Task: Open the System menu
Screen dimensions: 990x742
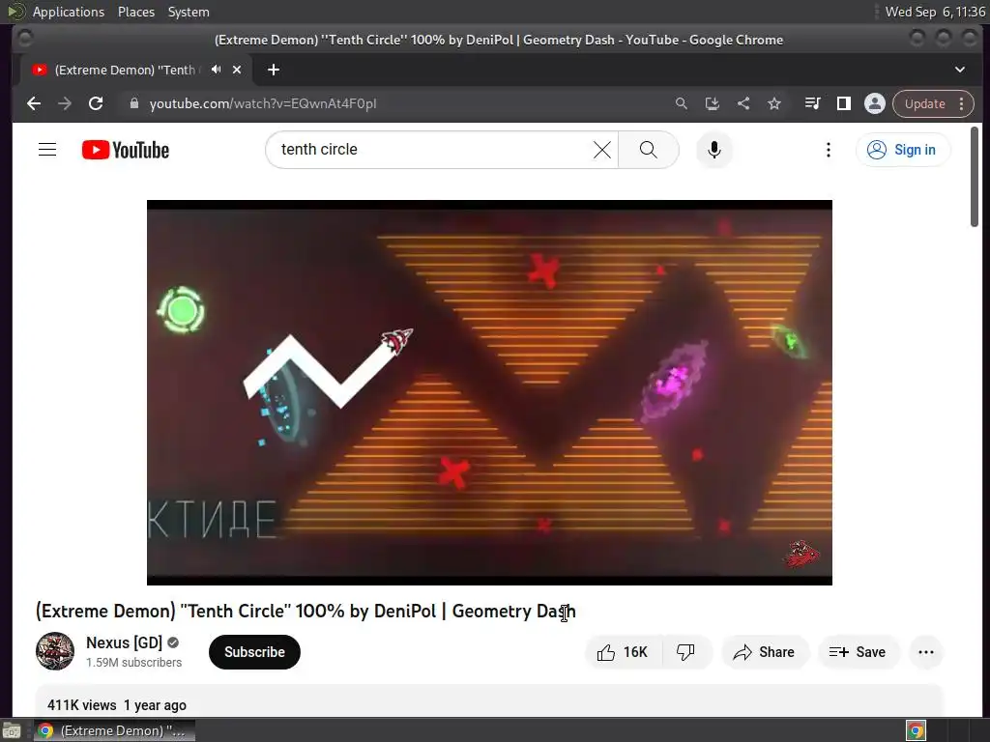Action: (189, 12)
